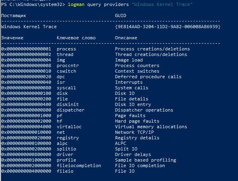
Task: Click the 'Ключевое слово' column header
Action: [x=76, y=38]
